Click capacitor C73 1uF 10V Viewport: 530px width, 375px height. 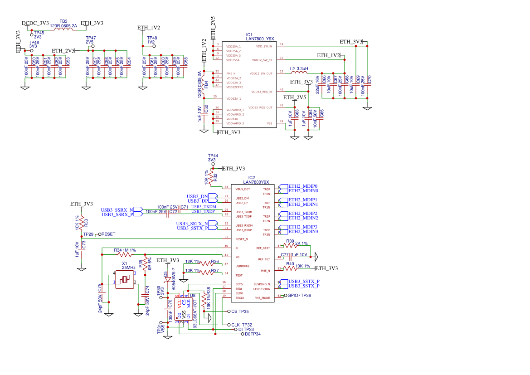pos(82,251)
